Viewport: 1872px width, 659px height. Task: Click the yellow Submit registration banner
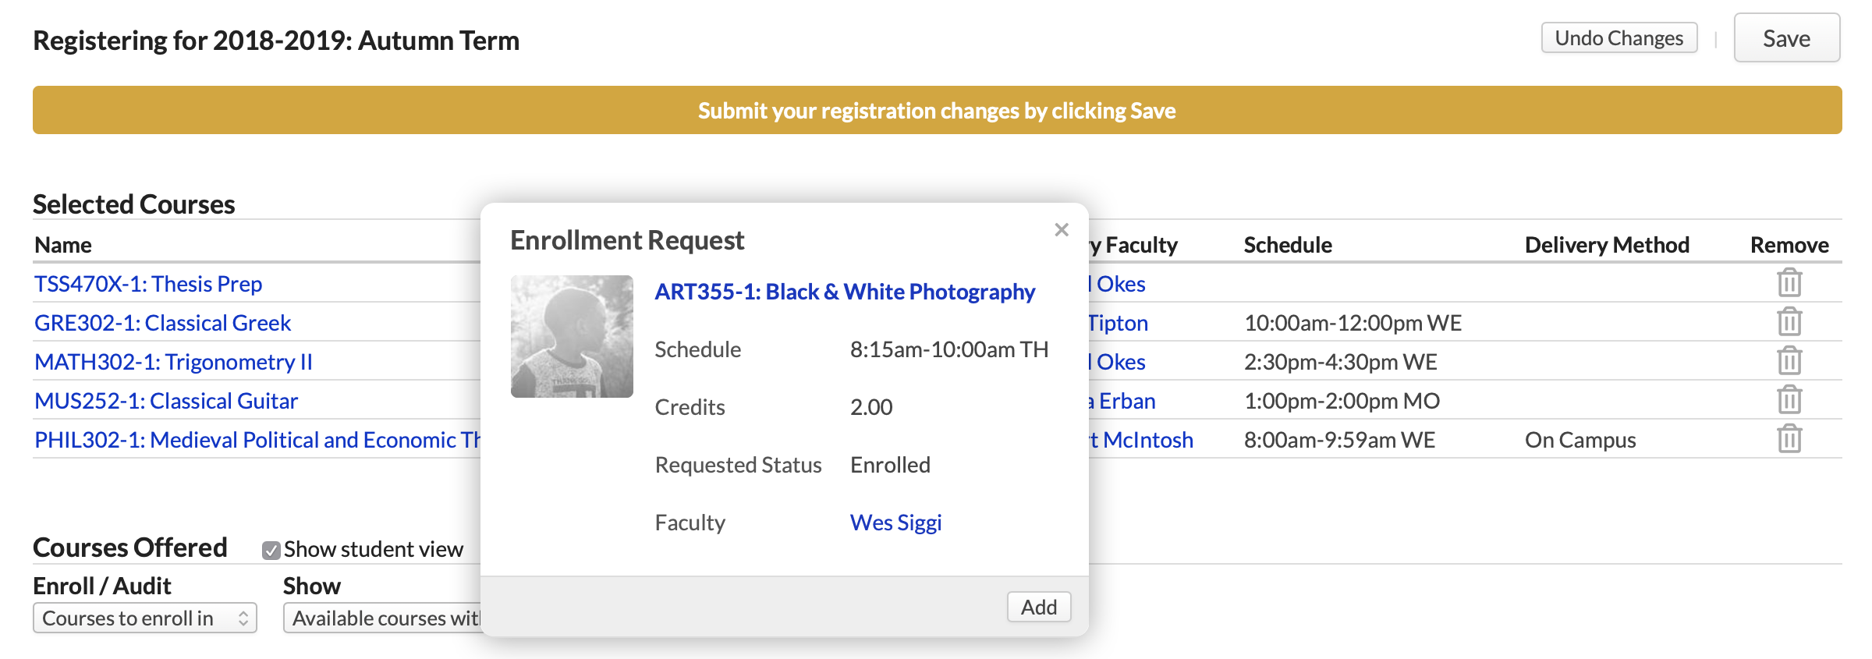point(936,111)
